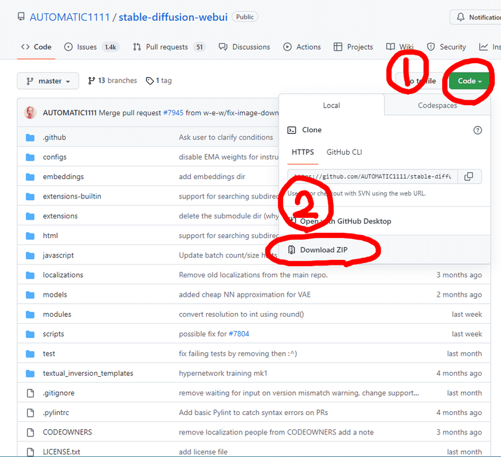Open commit 'add embeddings dir'
This screenshot has width=501, height=457.
point(212,177)
